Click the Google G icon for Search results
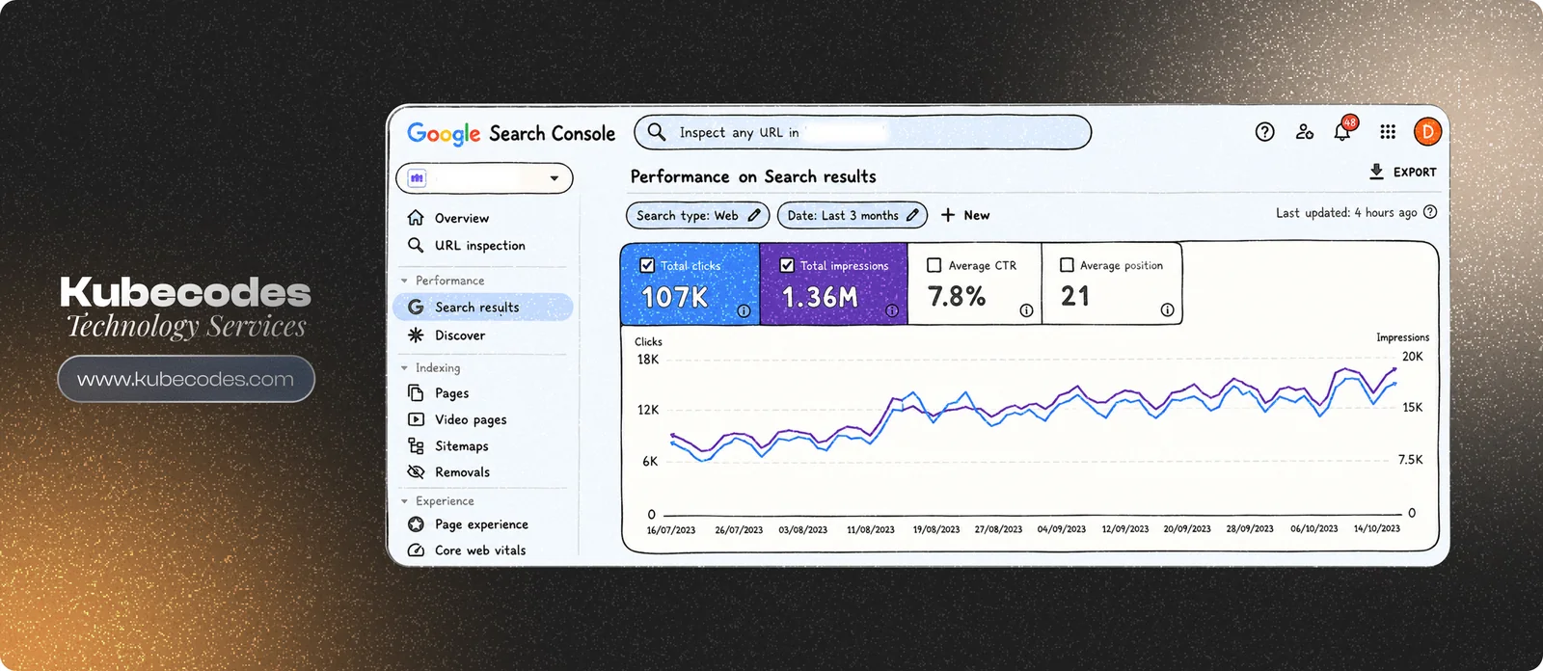The image size is (1543, 671). [416, 307]
